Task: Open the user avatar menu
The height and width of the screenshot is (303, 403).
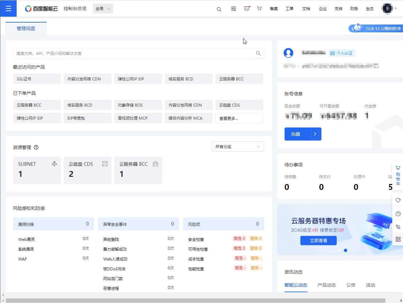Action: click(x=387, y=8)
